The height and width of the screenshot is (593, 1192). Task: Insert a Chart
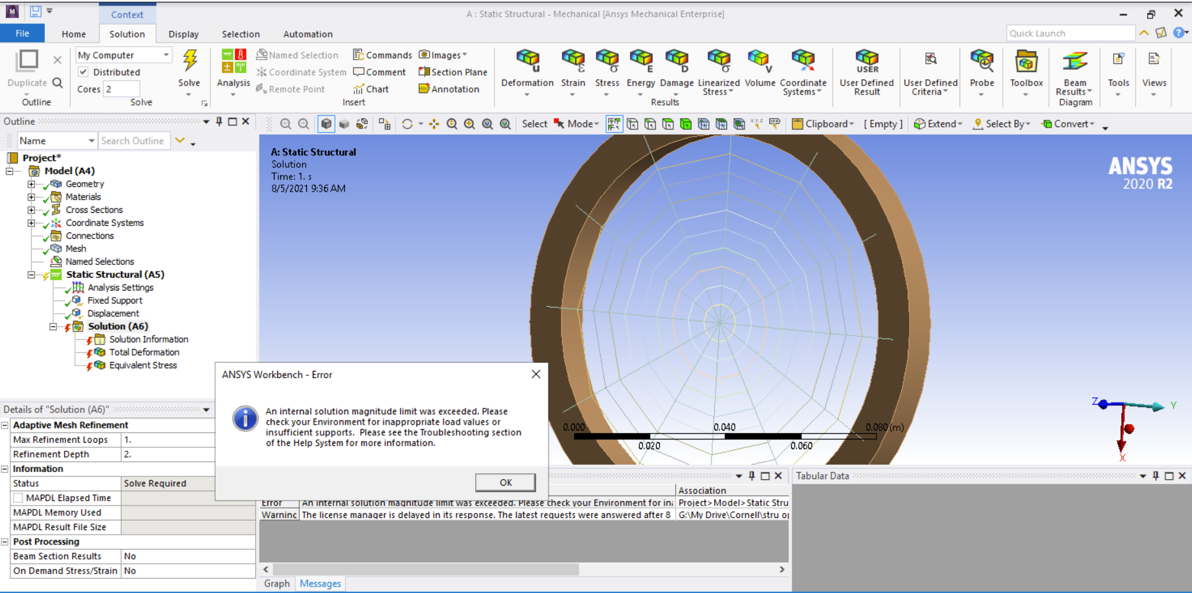click(x=371, y=89)
